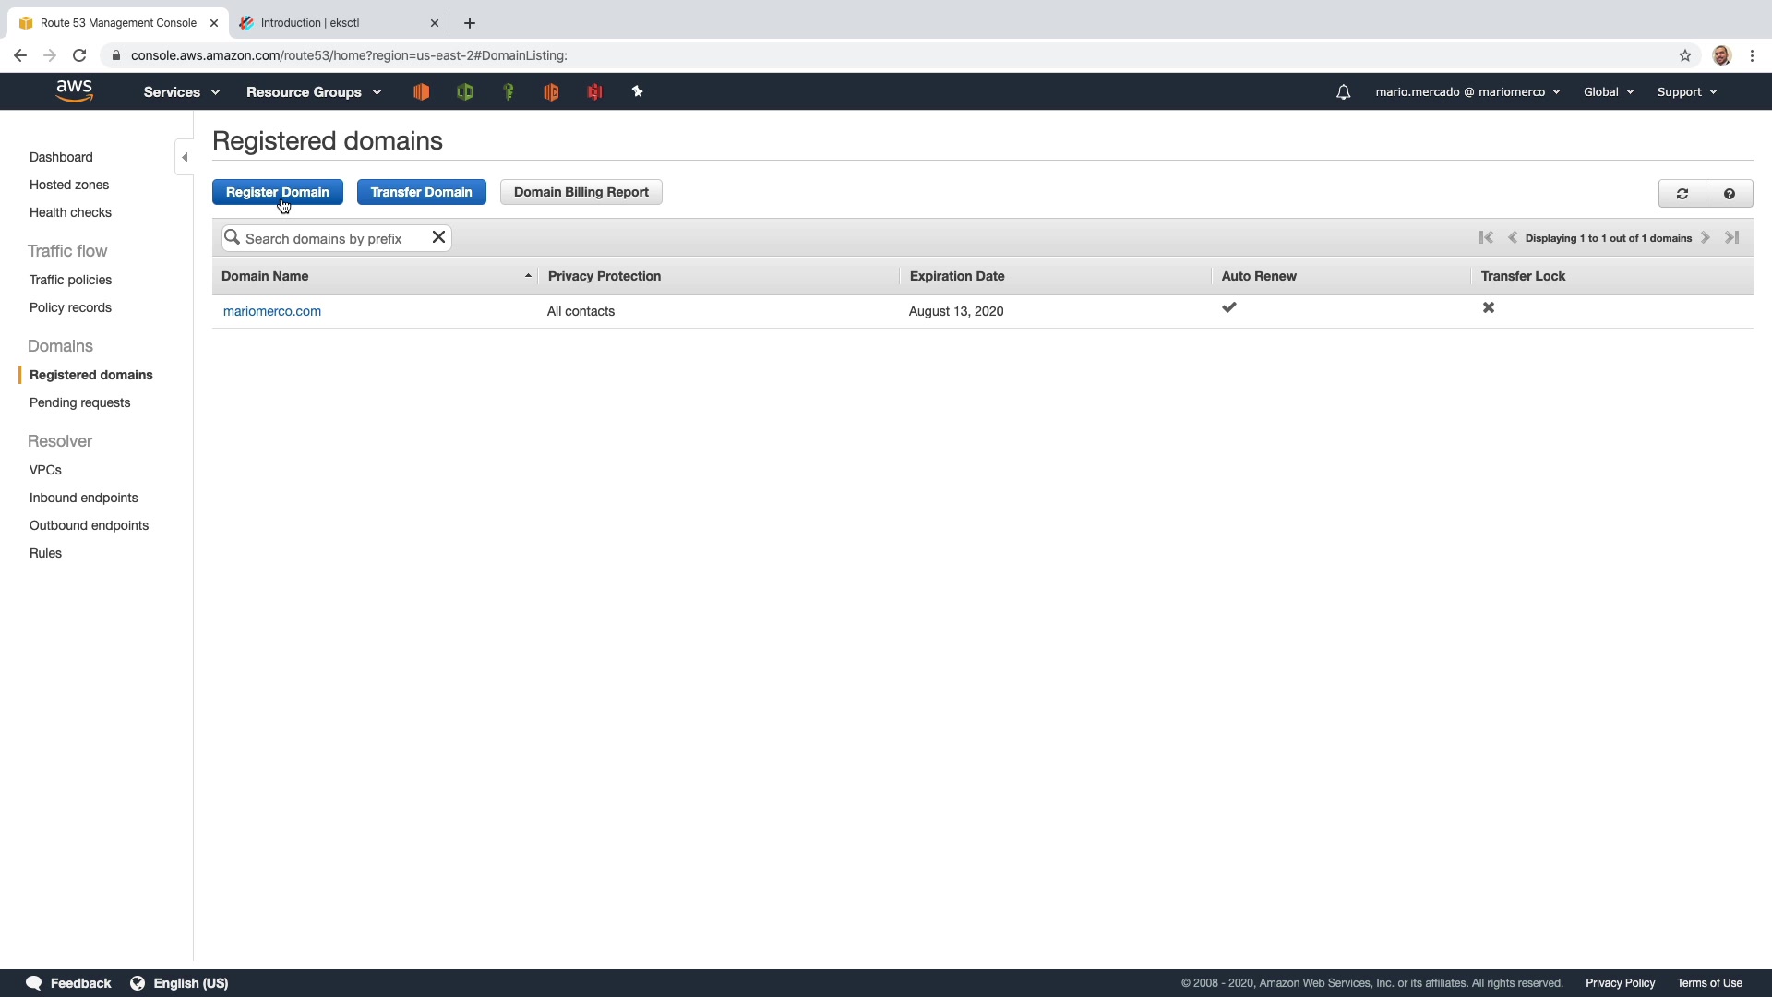Click the pin shortcuts icon in navbar
Image resolution: width=1772 pixels, height=997 pixels.
click(637, 91)
